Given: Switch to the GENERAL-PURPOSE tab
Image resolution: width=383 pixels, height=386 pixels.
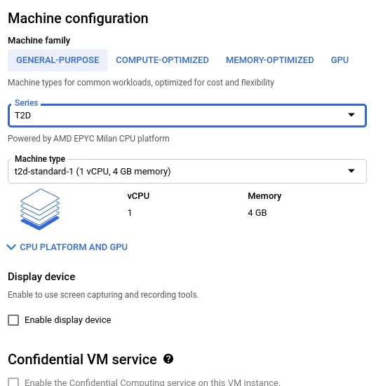Looking at the screenshot, I should [58, 60].
